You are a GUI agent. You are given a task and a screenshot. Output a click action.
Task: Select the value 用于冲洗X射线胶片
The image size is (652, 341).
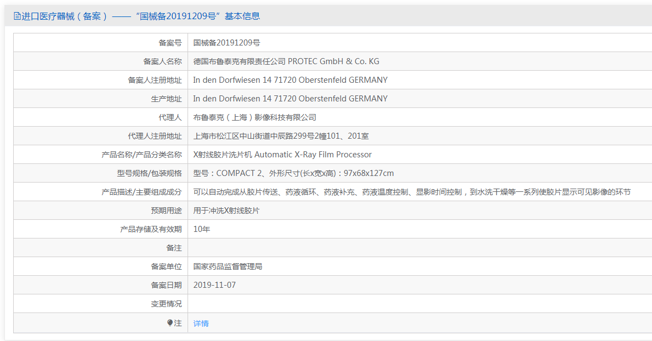point(226,211)
